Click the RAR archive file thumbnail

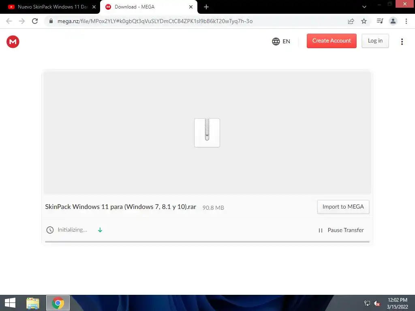click(x=207, y=133)
